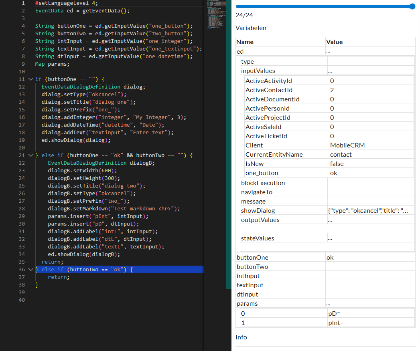Collapse the code fold at line 11
The image size is (420, 351).
[x=31, y=79]
